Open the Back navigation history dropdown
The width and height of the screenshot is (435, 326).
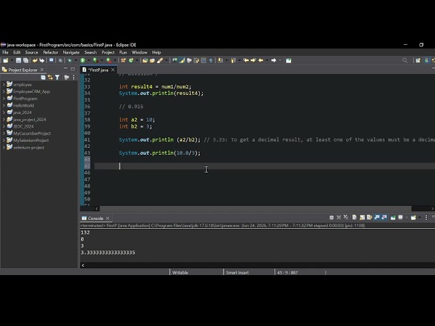pos(267,60)
